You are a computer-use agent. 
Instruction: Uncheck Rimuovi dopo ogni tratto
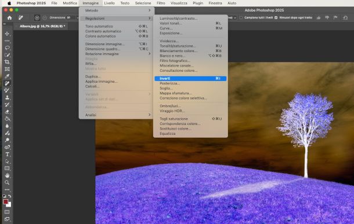coord(276,17)
